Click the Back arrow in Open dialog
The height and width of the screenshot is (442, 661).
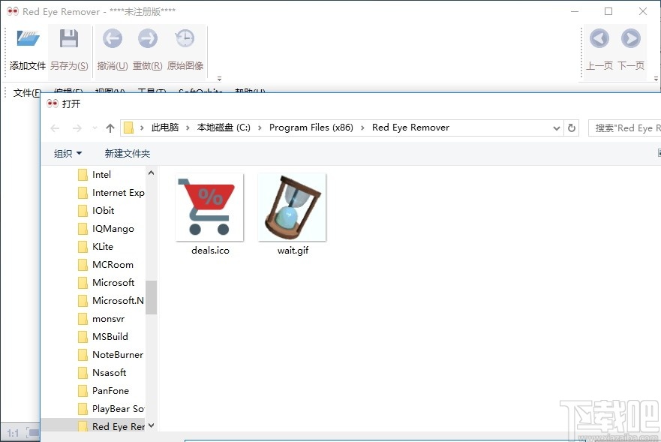tap(55, 128)
